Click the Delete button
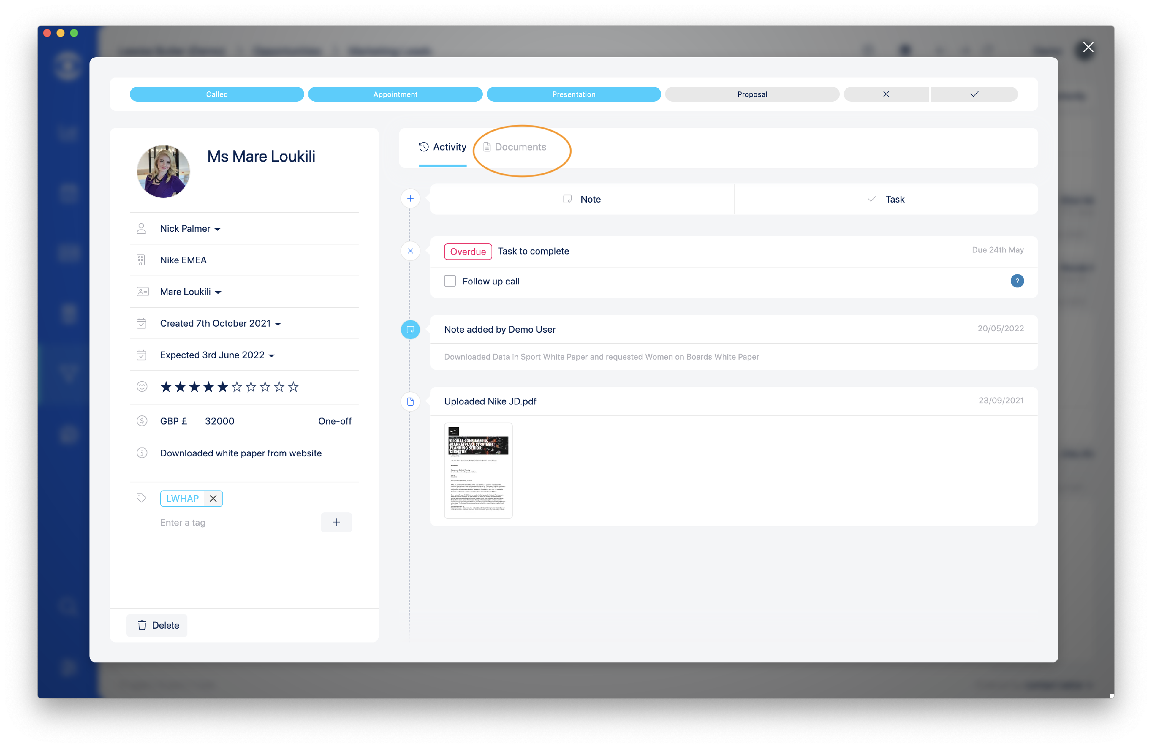 point(157,626)
